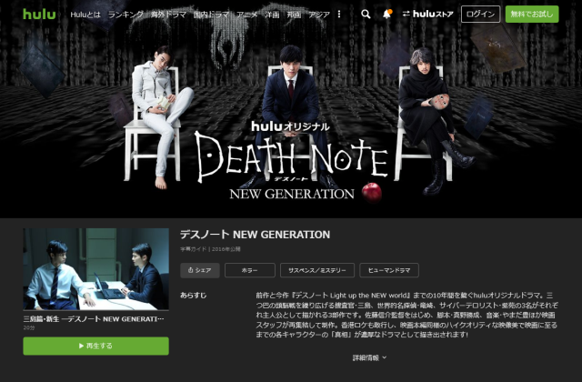Select the アニメ nav item

pyautogui.click(x=246, y=15)
